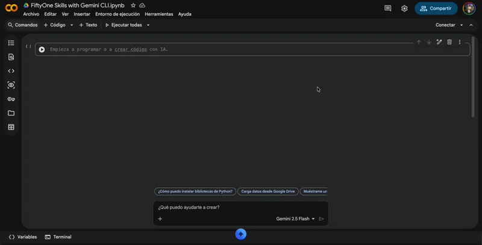Add a new Código cell
482x245 pixels.
54,25
